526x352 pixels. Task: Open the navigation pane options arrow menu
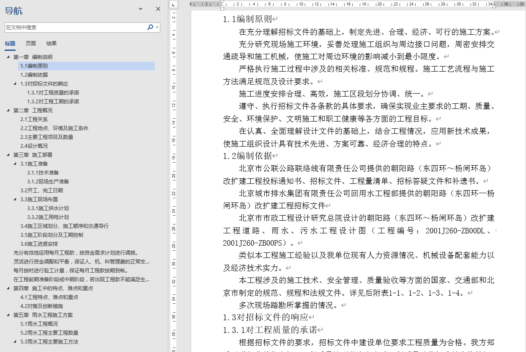(x=140, y=8)
